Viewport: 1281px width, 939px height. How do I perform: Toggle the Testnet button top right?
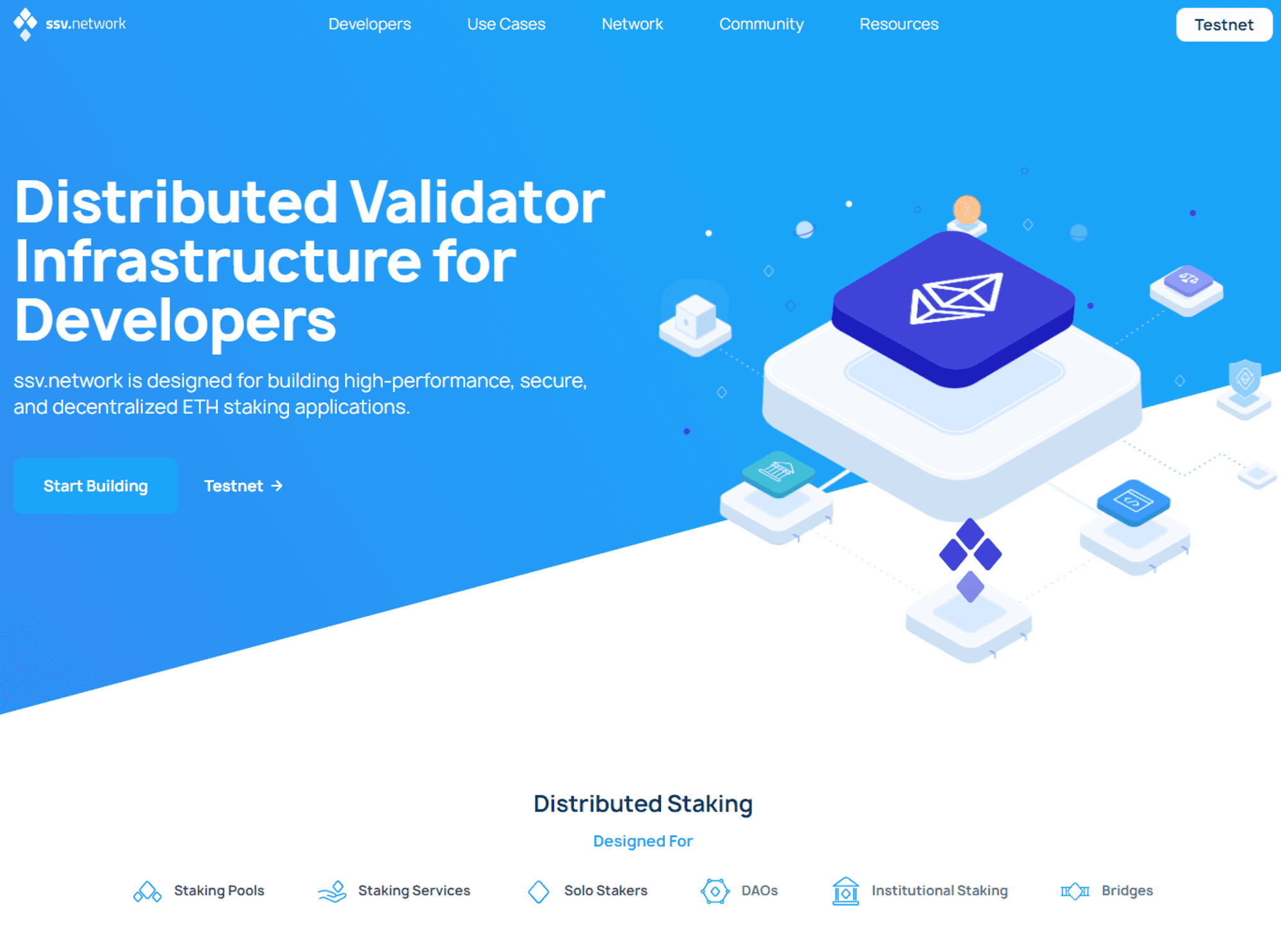click(x=1225, y=24)
